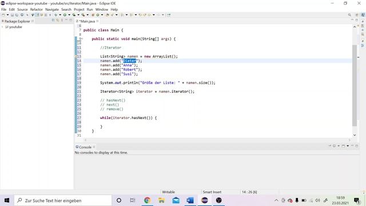The width and height of the screenshot is (366, 206).
Task: Close the Console view tab
Action: 94,147
